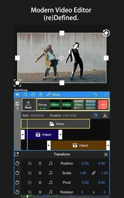
Task: Expand the side panel chevron
Action: click(17, 108)
